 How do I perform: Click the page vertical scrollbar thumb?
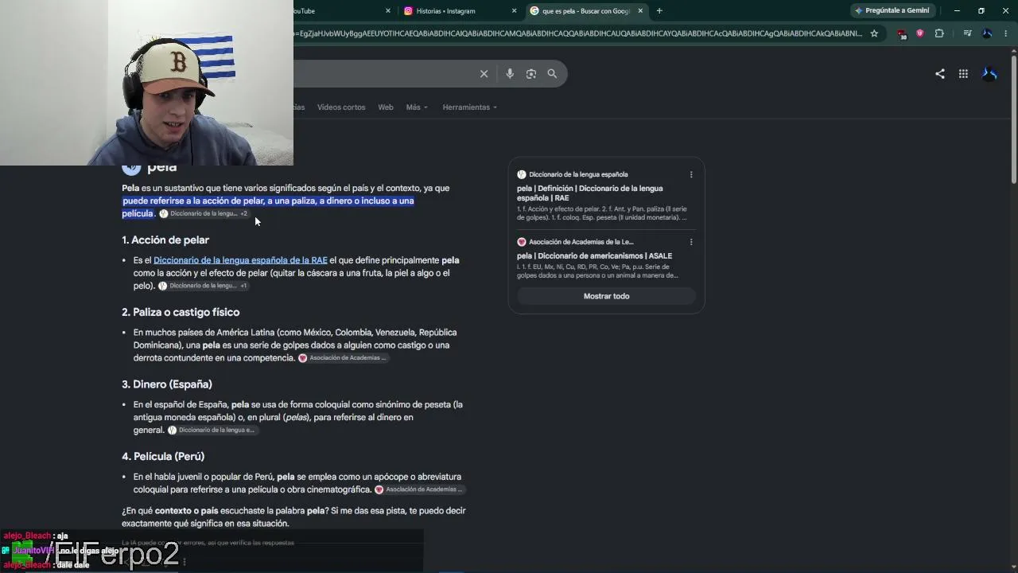tap(1013, 119)
